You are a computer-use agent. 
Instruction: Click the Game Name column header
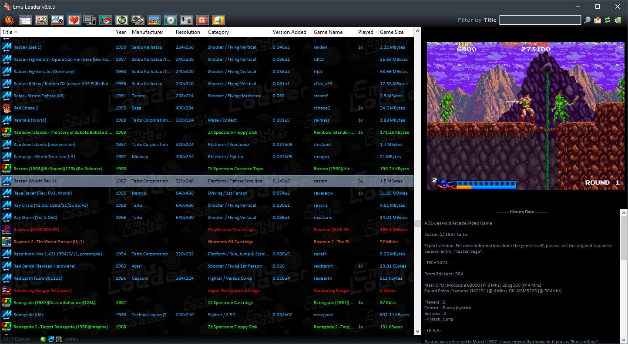[334, 32]
